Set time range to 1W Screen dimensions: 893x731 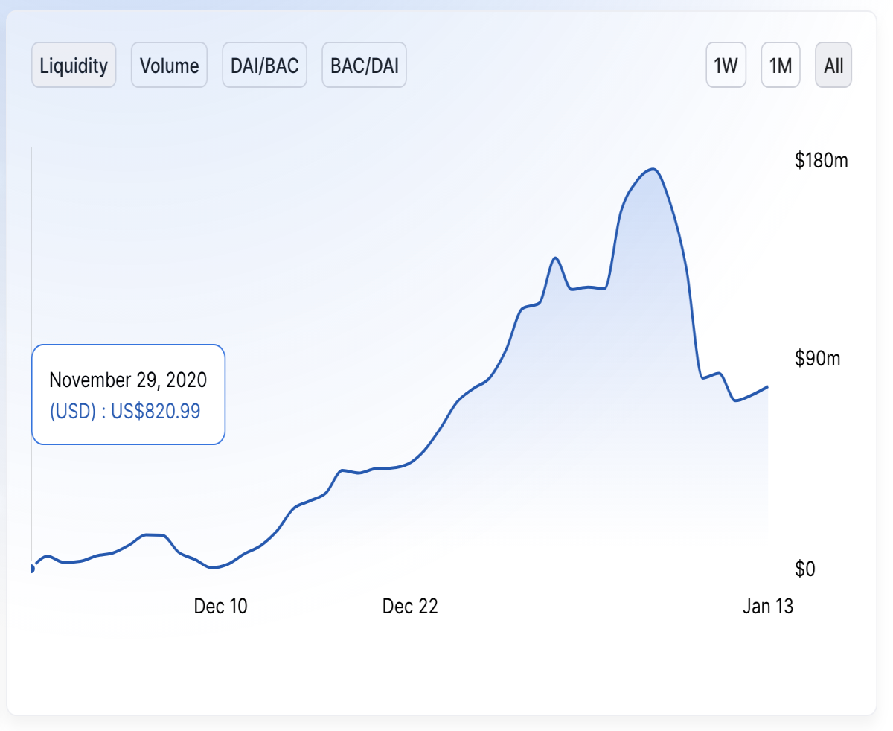726,66
